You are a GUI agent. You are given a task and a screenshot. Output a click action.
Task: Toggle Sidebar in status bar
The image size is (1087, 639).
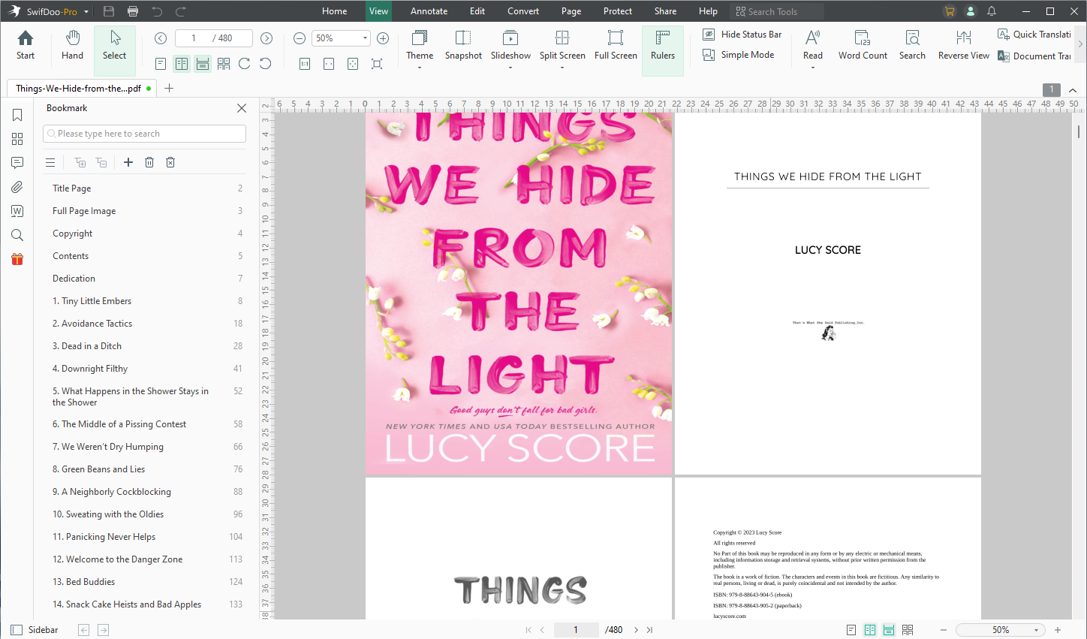tap(35, 630)
